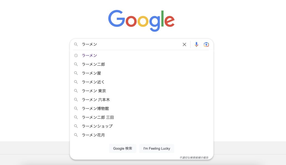Select the recent search suggestion ラーメン

(x=142, y=55)
